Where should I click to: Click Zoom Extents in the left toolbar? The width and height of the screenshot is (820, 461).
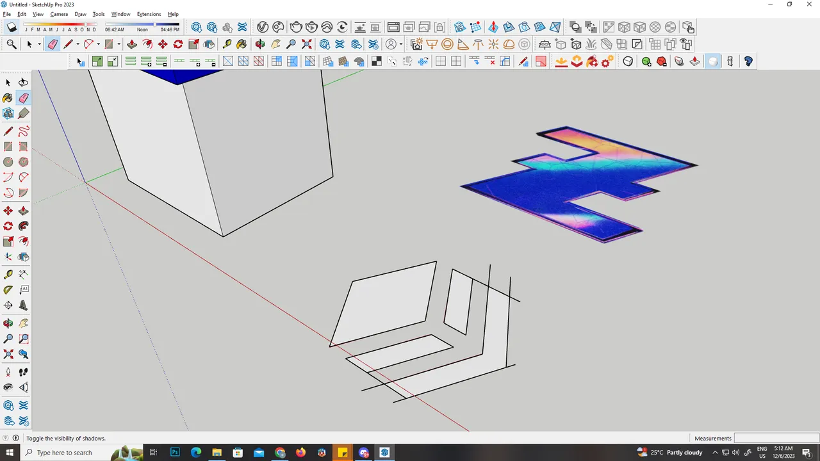(8, 354)
